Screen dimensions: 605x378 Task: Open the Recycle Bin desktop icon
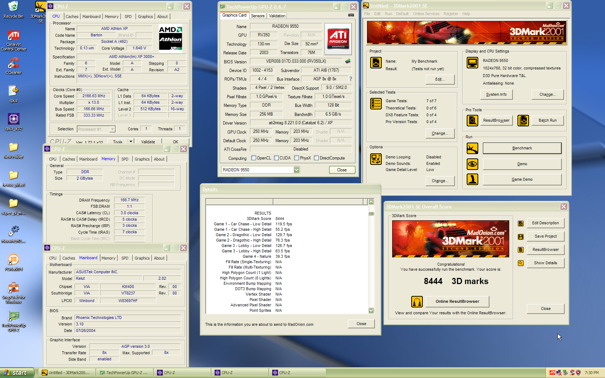[13, 10]
